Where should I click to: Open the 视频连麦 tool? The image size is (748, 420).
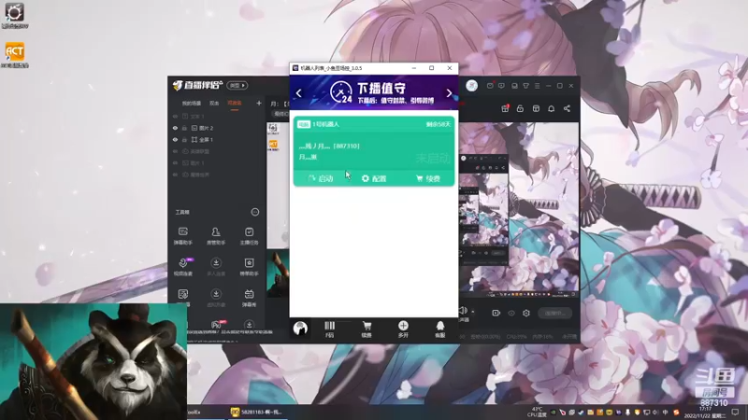pyautogui.click(x=183, y=267)
